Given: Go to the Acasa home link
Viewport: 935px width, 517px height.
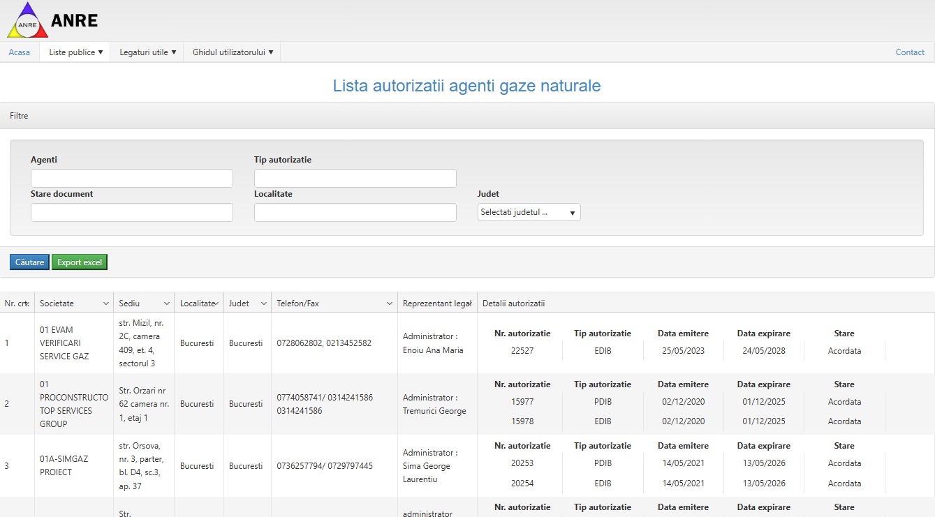Looking at the screenshot, I should tap(20, 52).
